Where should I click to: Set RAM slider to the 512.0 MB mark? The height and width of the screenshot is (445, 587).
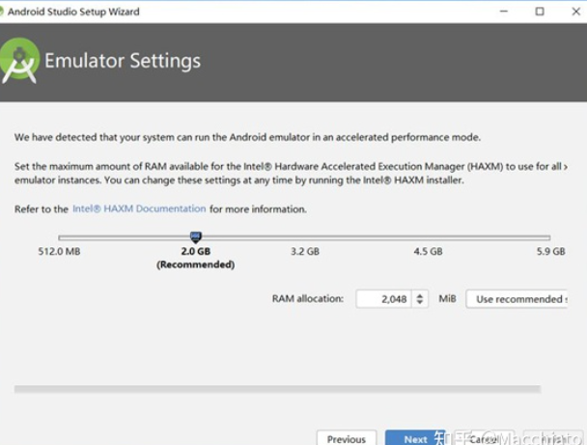59,237
